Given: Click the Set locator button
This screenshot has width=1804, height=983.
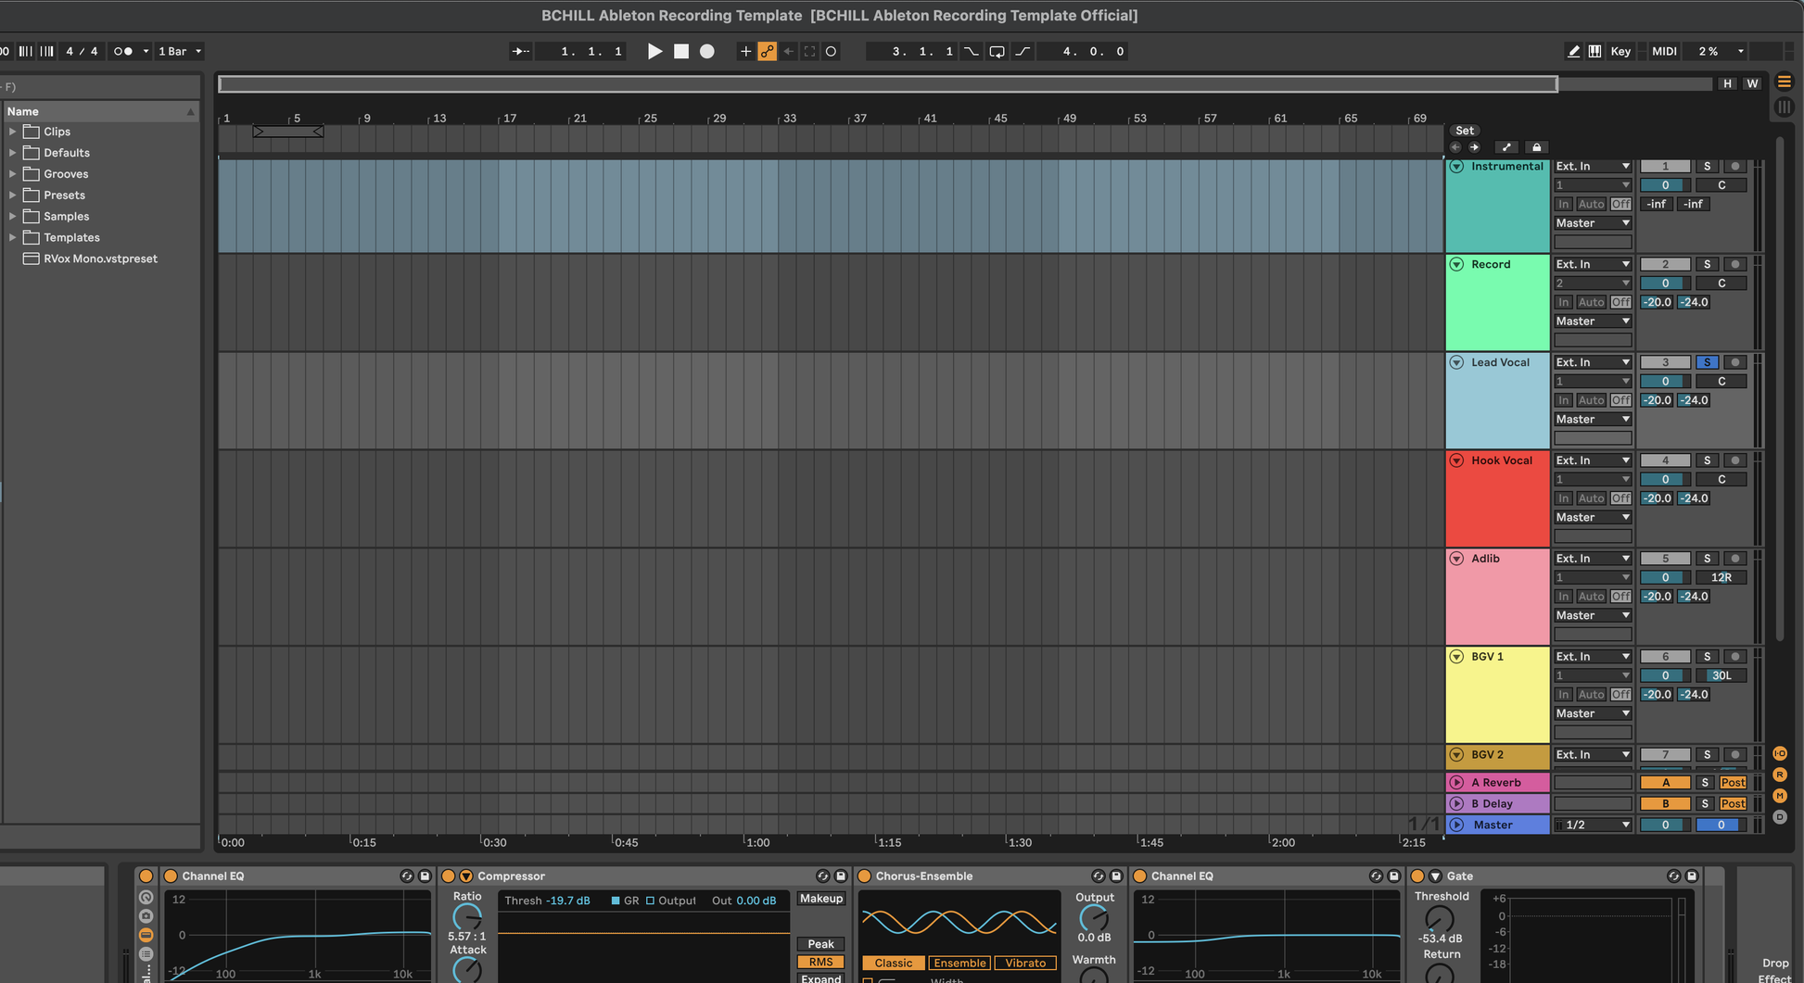Looking at the screenshot, I should point(1465,131).
